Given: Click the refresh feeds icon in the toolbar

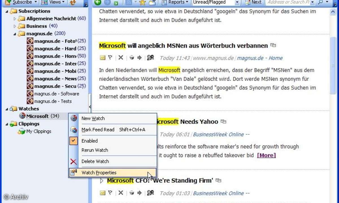Looking at the screenshot, I should (73, 2).
